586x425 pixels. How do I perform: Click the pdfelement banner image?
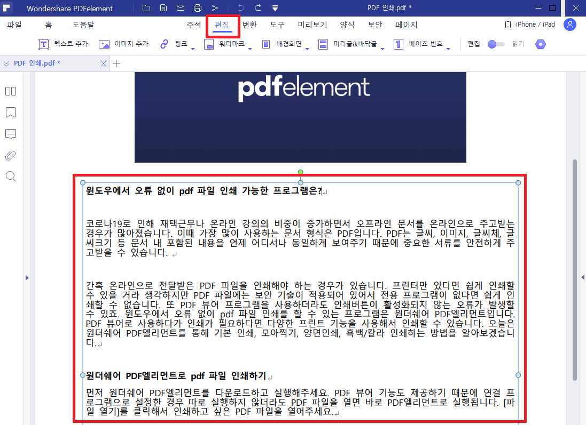click(300, 117)
